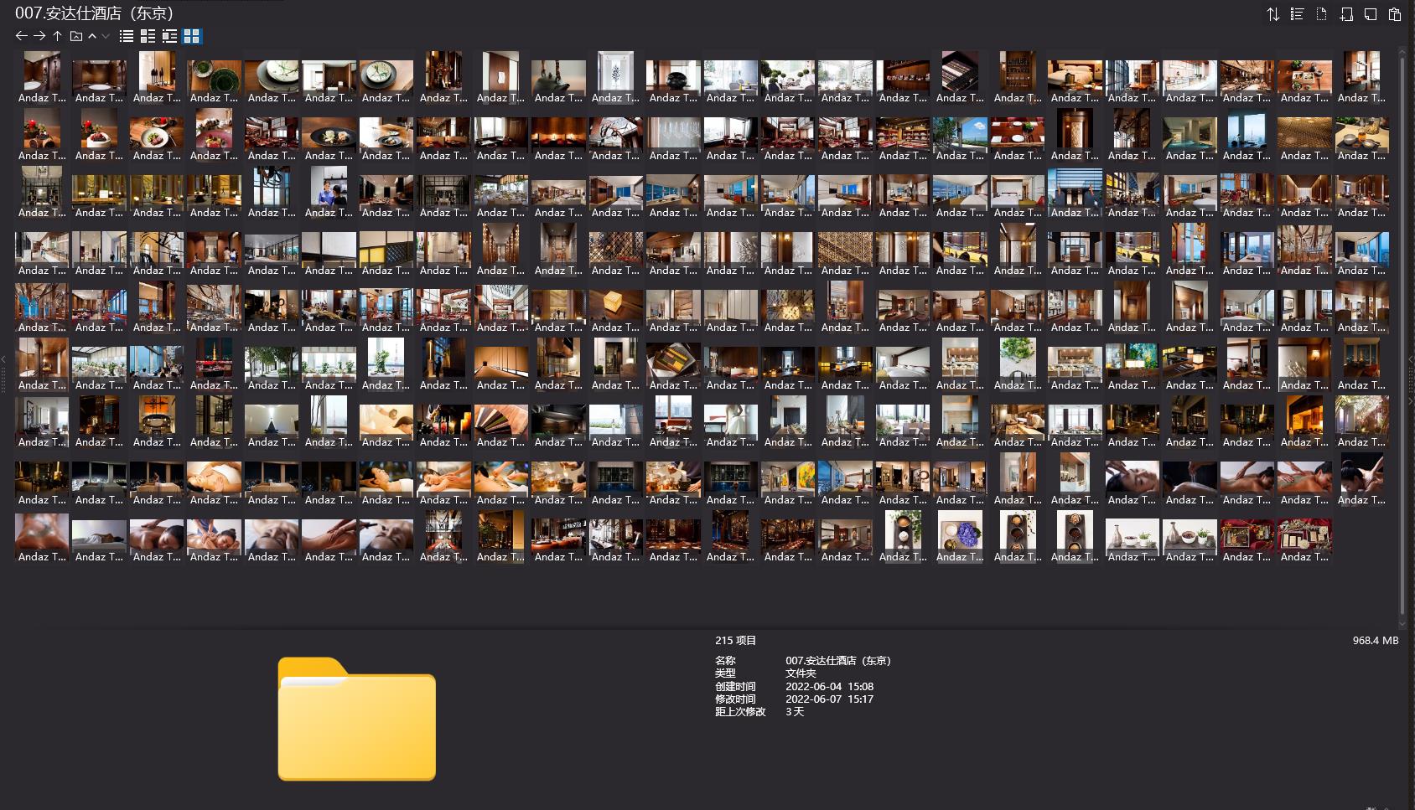The height and width of the screenshot is (810, 1415).
Task: Open the checklist options in top-right toolbar
Action: click(1297, 14)
